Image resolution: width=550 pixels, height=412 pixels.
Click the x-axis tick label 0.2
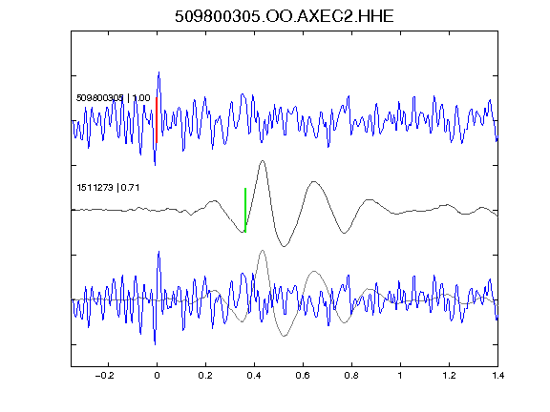pos(205,376)
